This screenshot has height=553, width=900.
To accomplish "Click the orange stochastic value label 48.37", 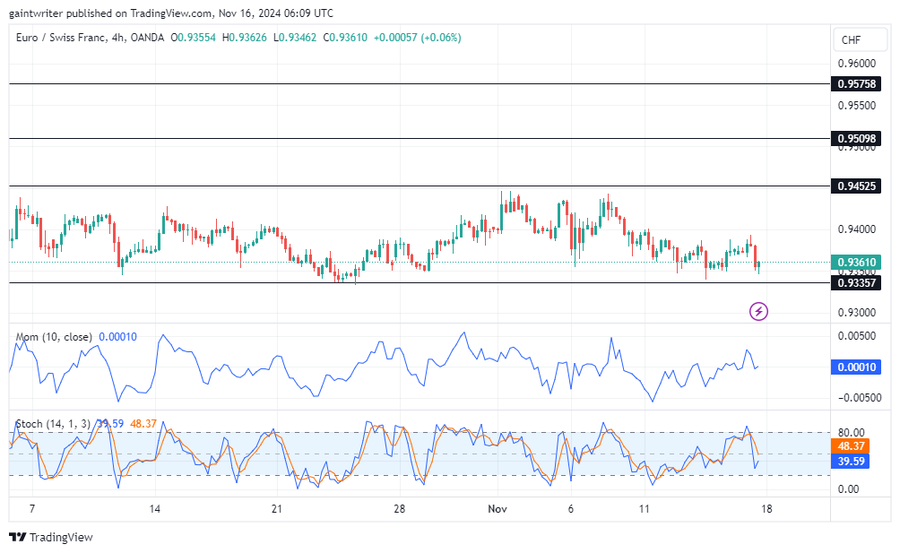I will 850,445.
